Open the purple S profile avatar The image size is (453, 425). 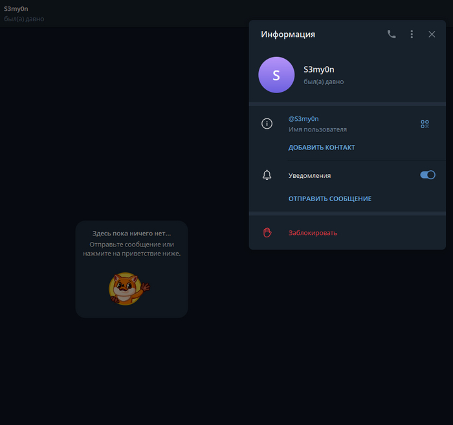(276, 75)
